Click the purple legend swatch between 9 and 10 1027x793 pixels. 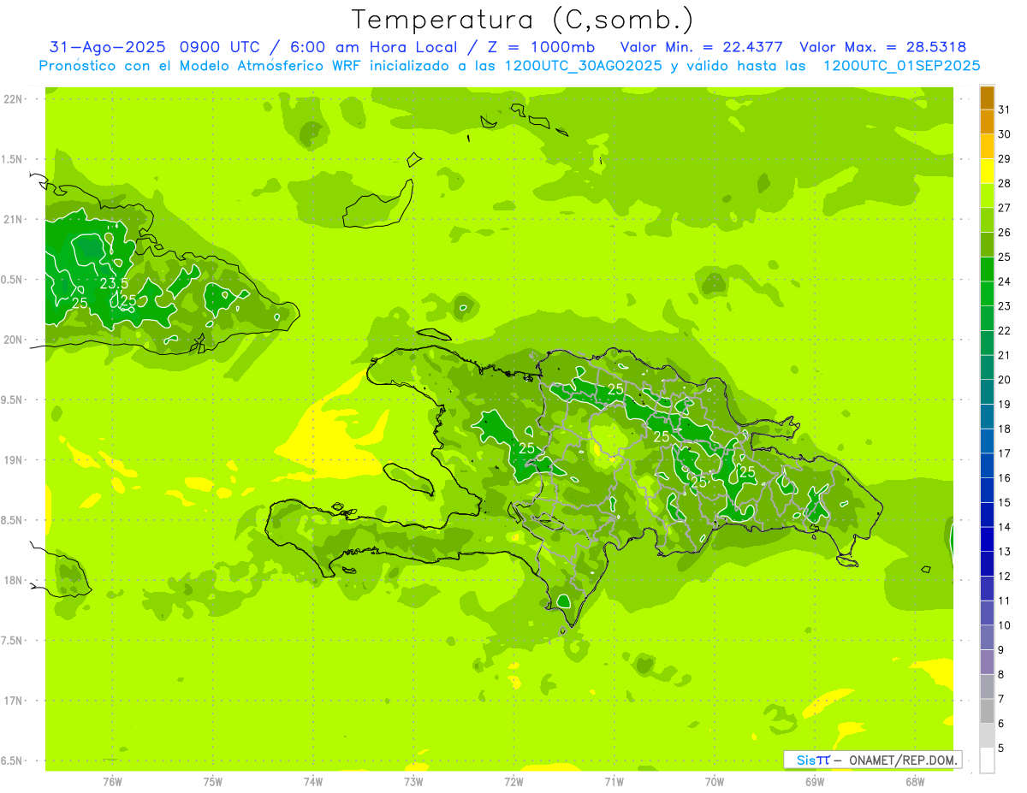tap(987, 637)
